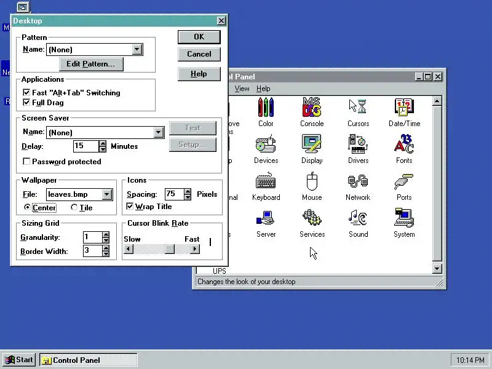Increase icon Spacing value
Viewport: 492px width, 369px height.
pos(188,191)
